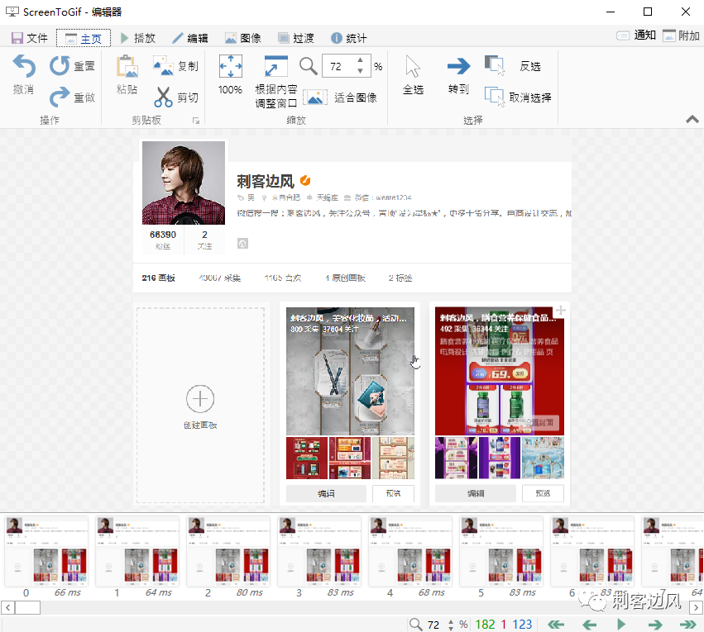The image size is (704, 632).
Task: Click the edit (编辑) button under the cosmetics board
Action: [326, 493]
